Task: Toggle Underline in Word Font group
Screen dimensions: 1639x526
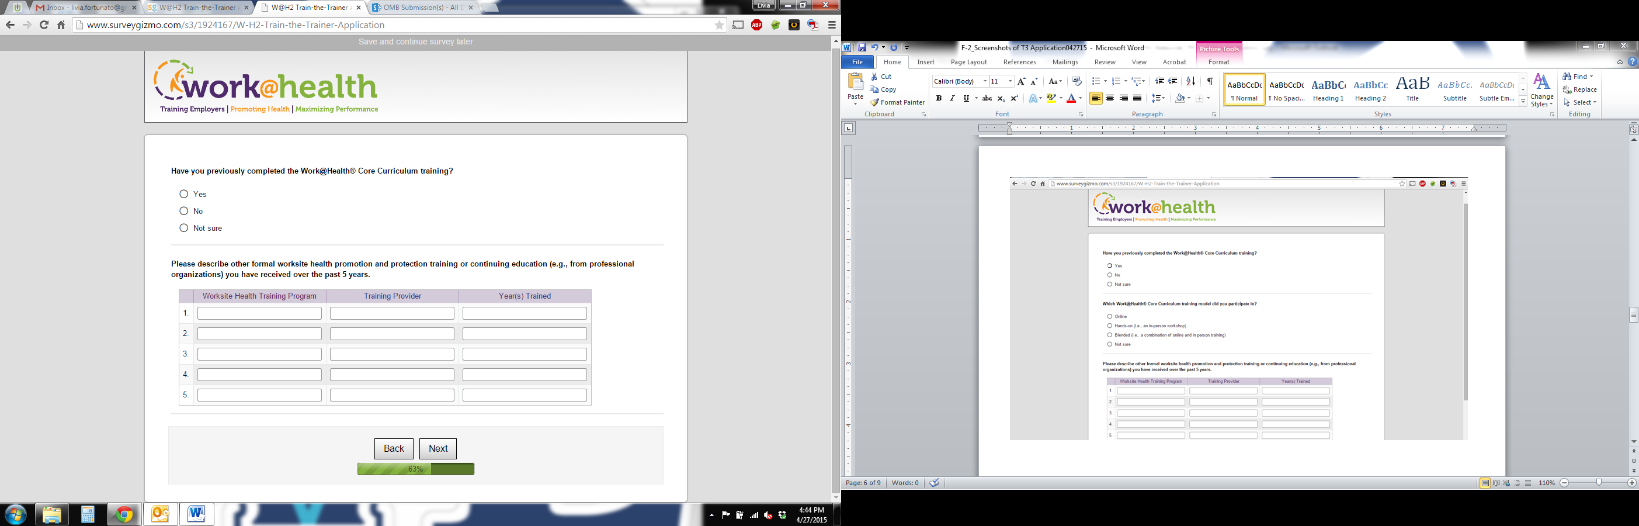Action: coord(966,98)
